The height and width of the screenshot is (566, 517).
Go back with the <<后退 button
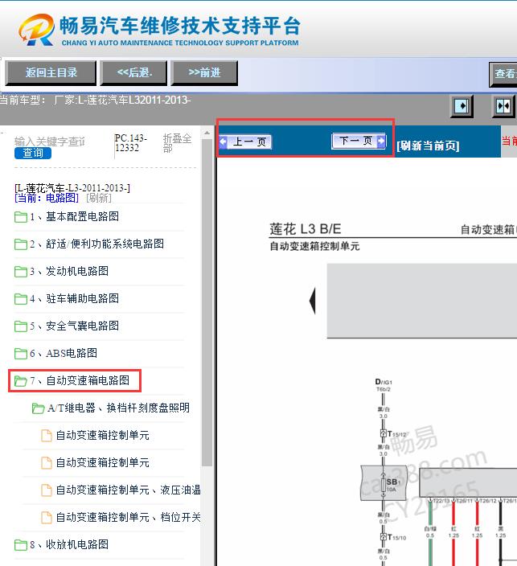[134, 73]
